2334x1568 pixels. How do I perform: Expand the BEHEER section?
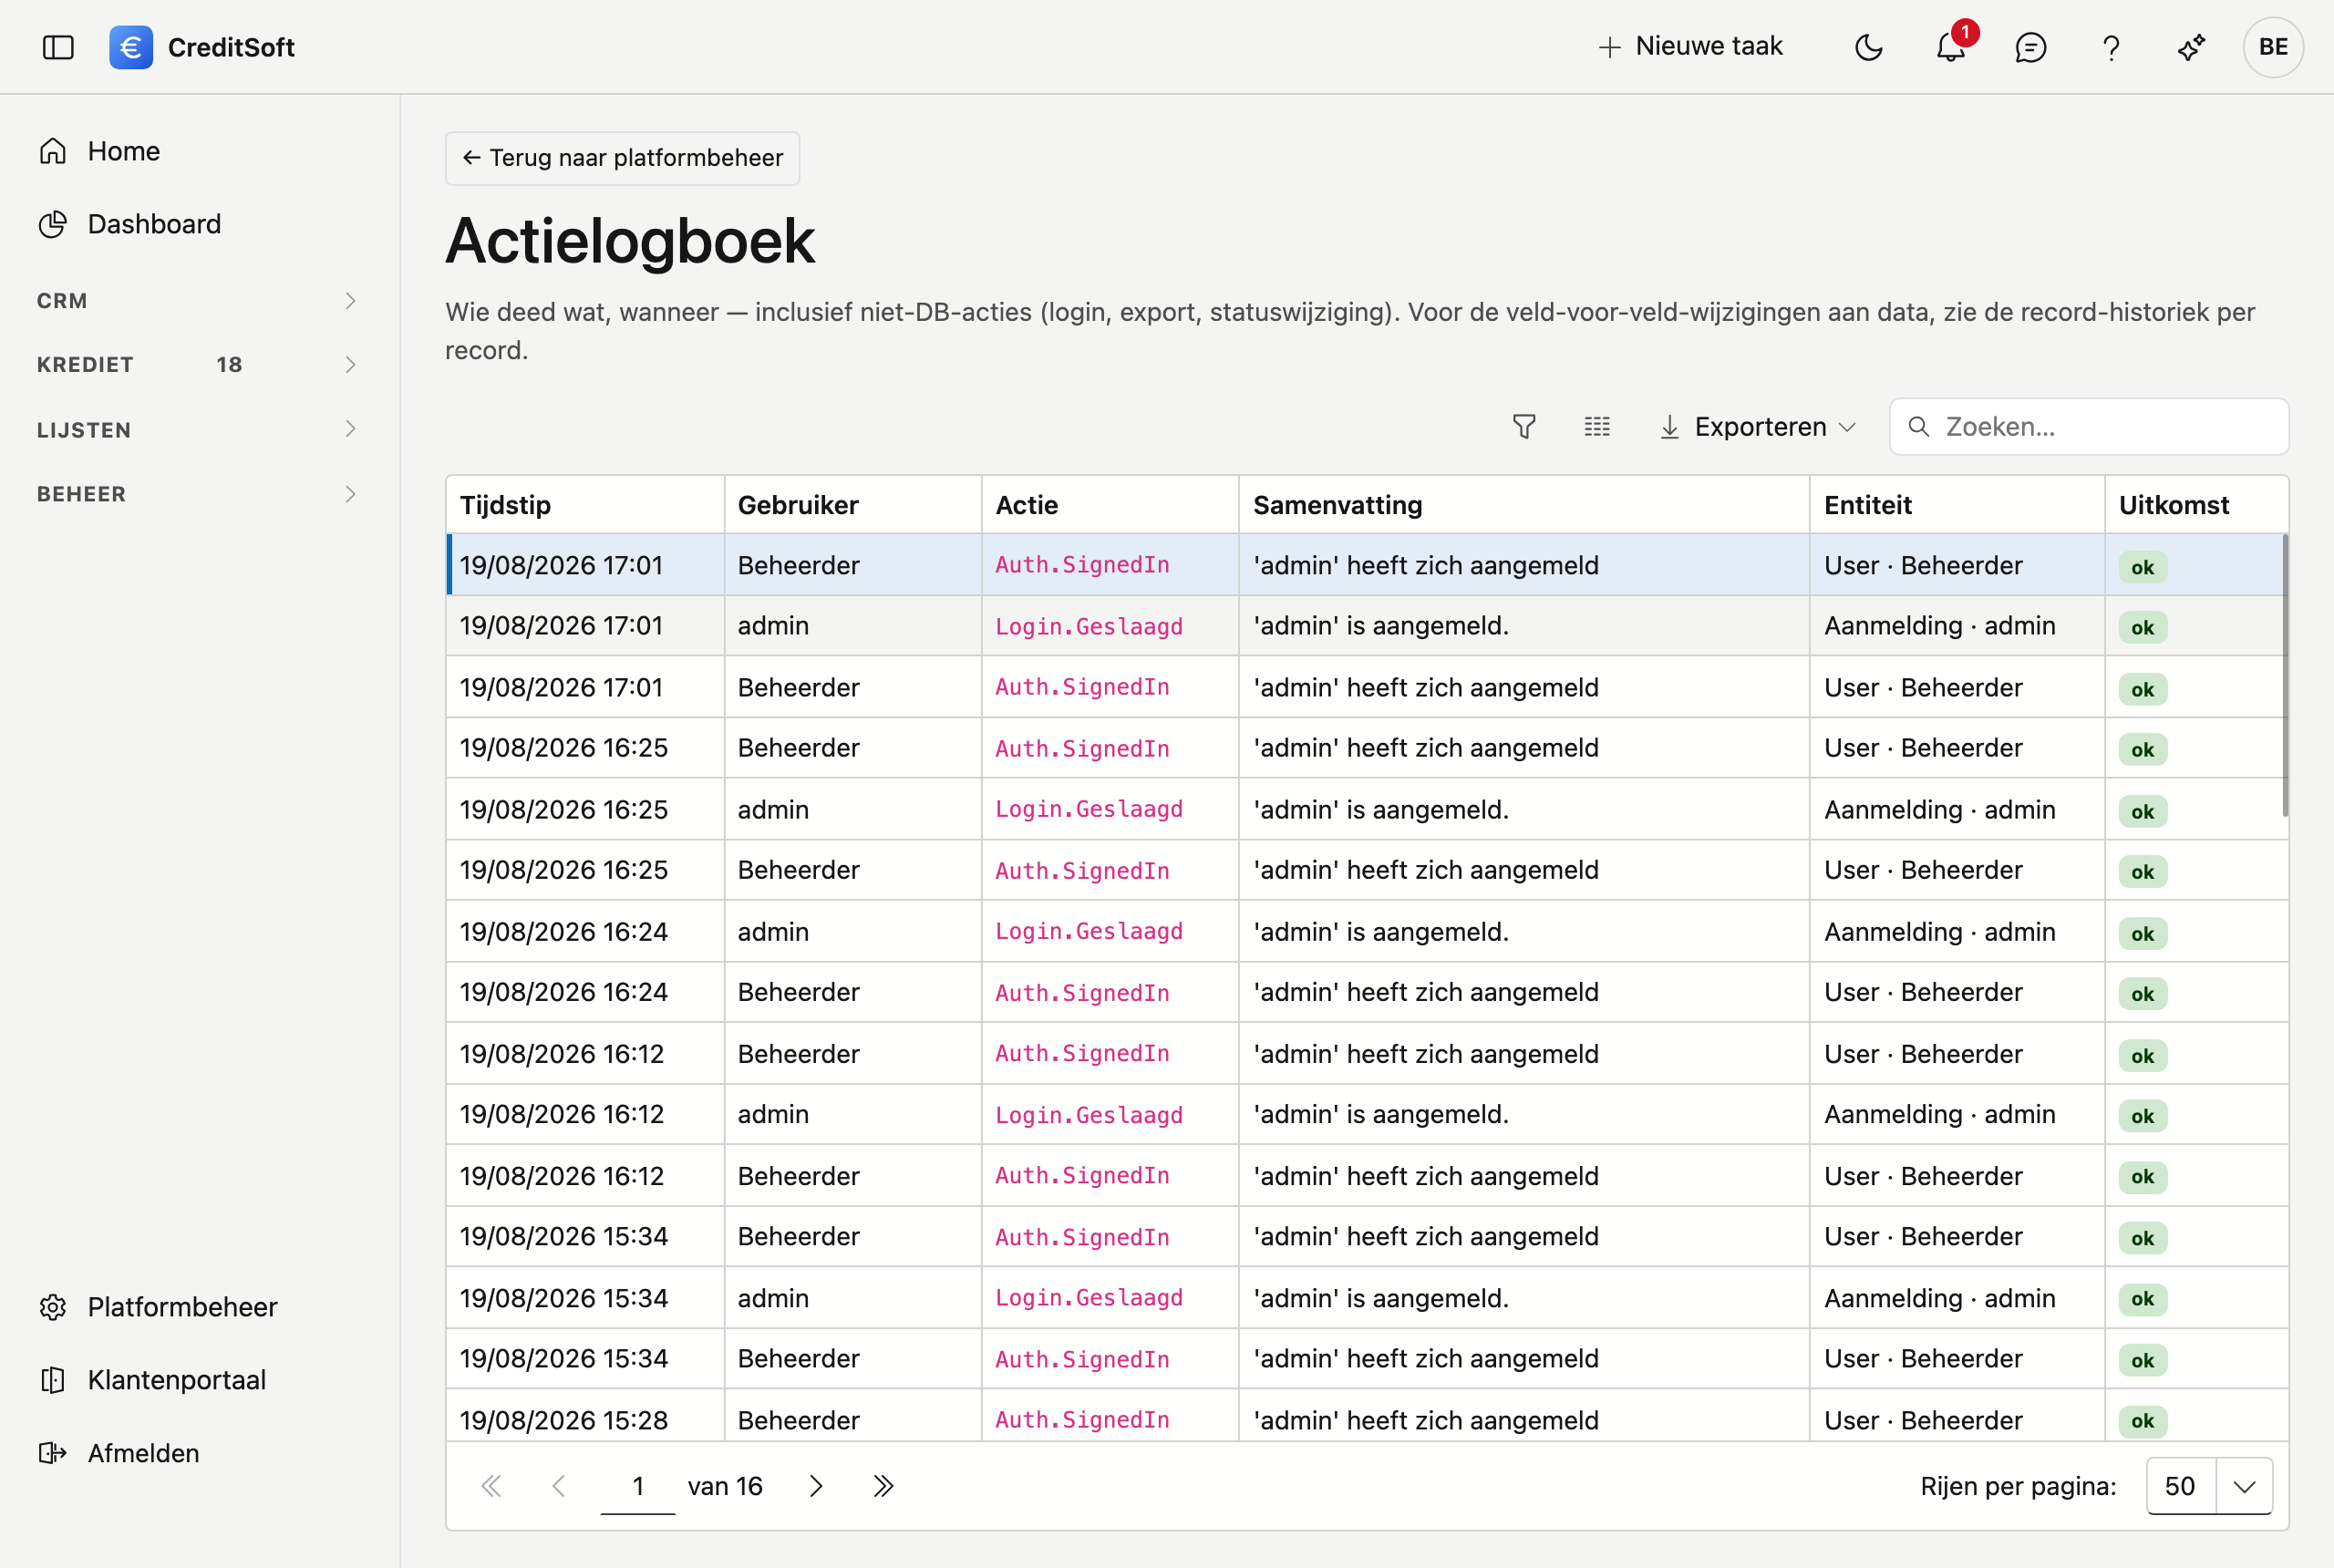point(198,494)
